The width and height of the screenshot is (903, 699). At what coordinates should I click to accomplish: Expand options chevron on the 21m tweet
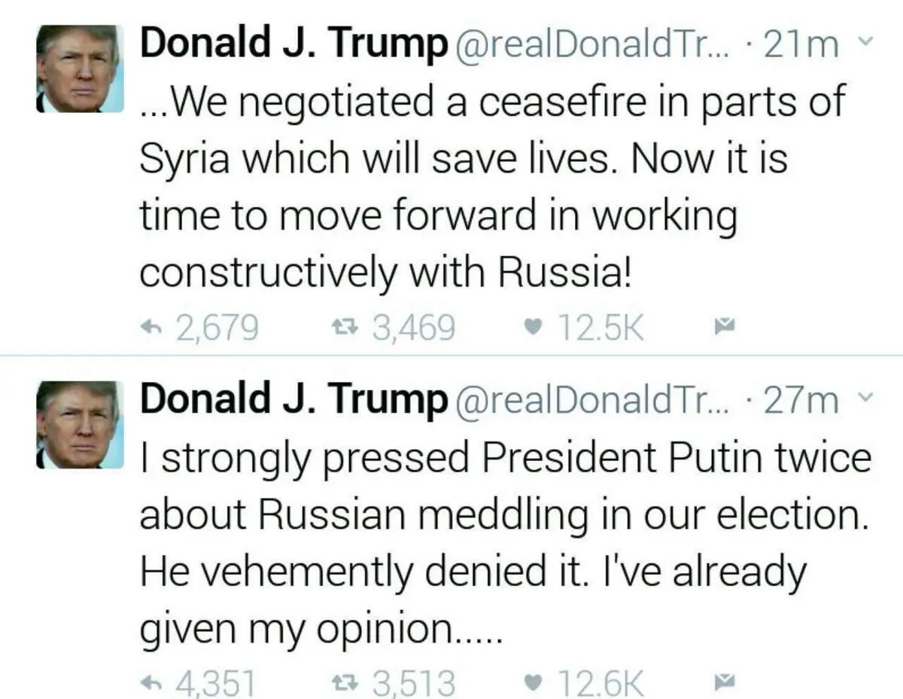(865, 44)
